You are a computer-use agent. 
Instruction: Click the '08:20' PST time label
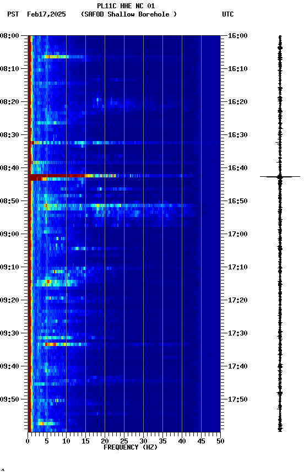(9, 102)
